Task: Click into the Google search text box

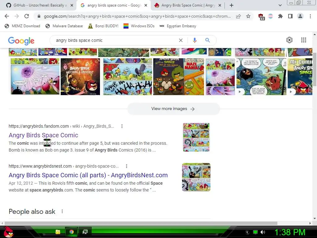Action: pyautogui.click(x=115, y=40)
